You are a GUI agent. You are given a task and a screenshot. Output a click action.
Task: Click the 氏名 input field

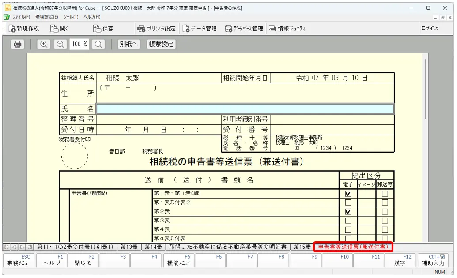(x=245, y=109)
